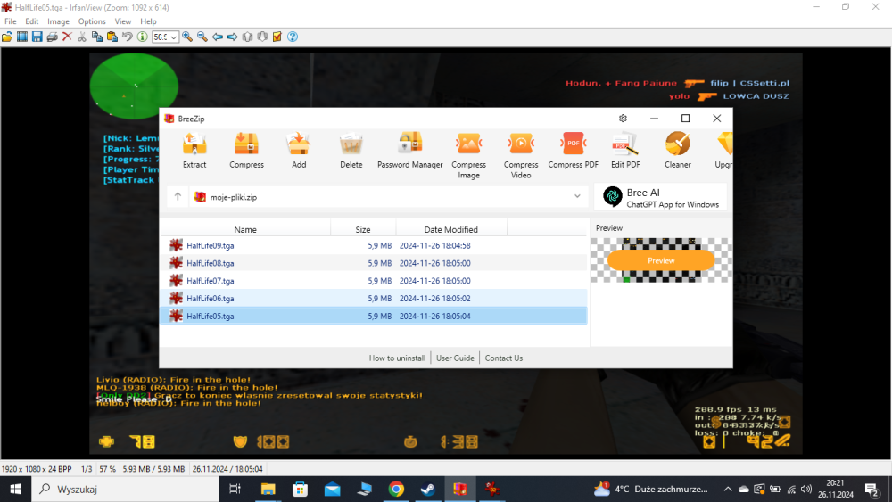Click the Windows taskbar search box
The image size is (892, 502).
[x=125, y=489]
